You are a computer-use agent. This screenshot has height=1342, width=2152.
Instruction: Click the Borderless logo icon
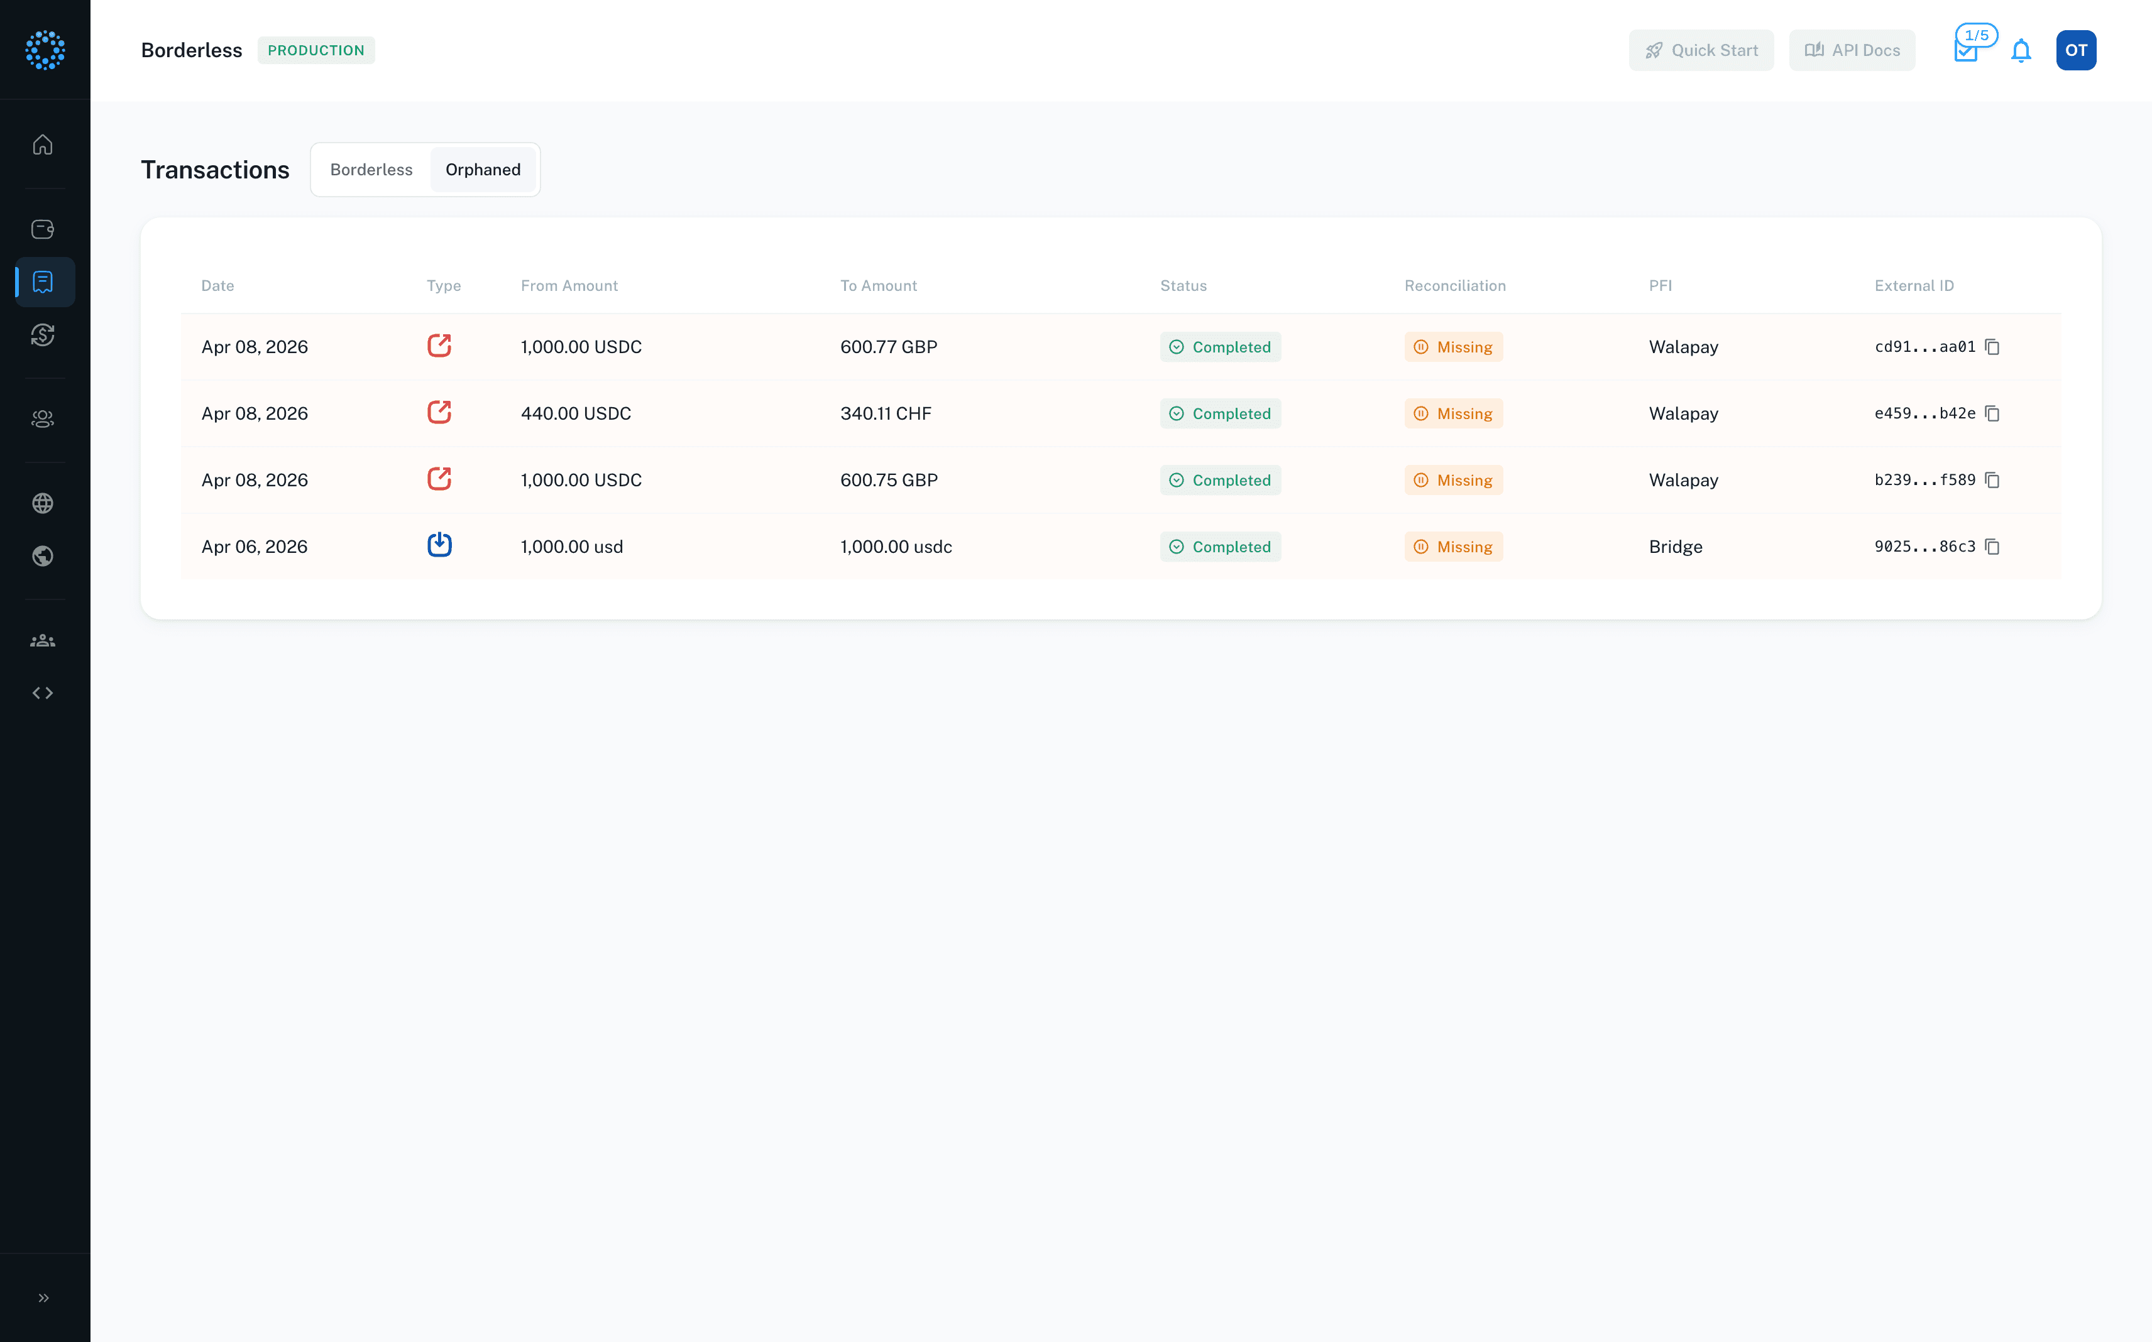coord(45,50)
